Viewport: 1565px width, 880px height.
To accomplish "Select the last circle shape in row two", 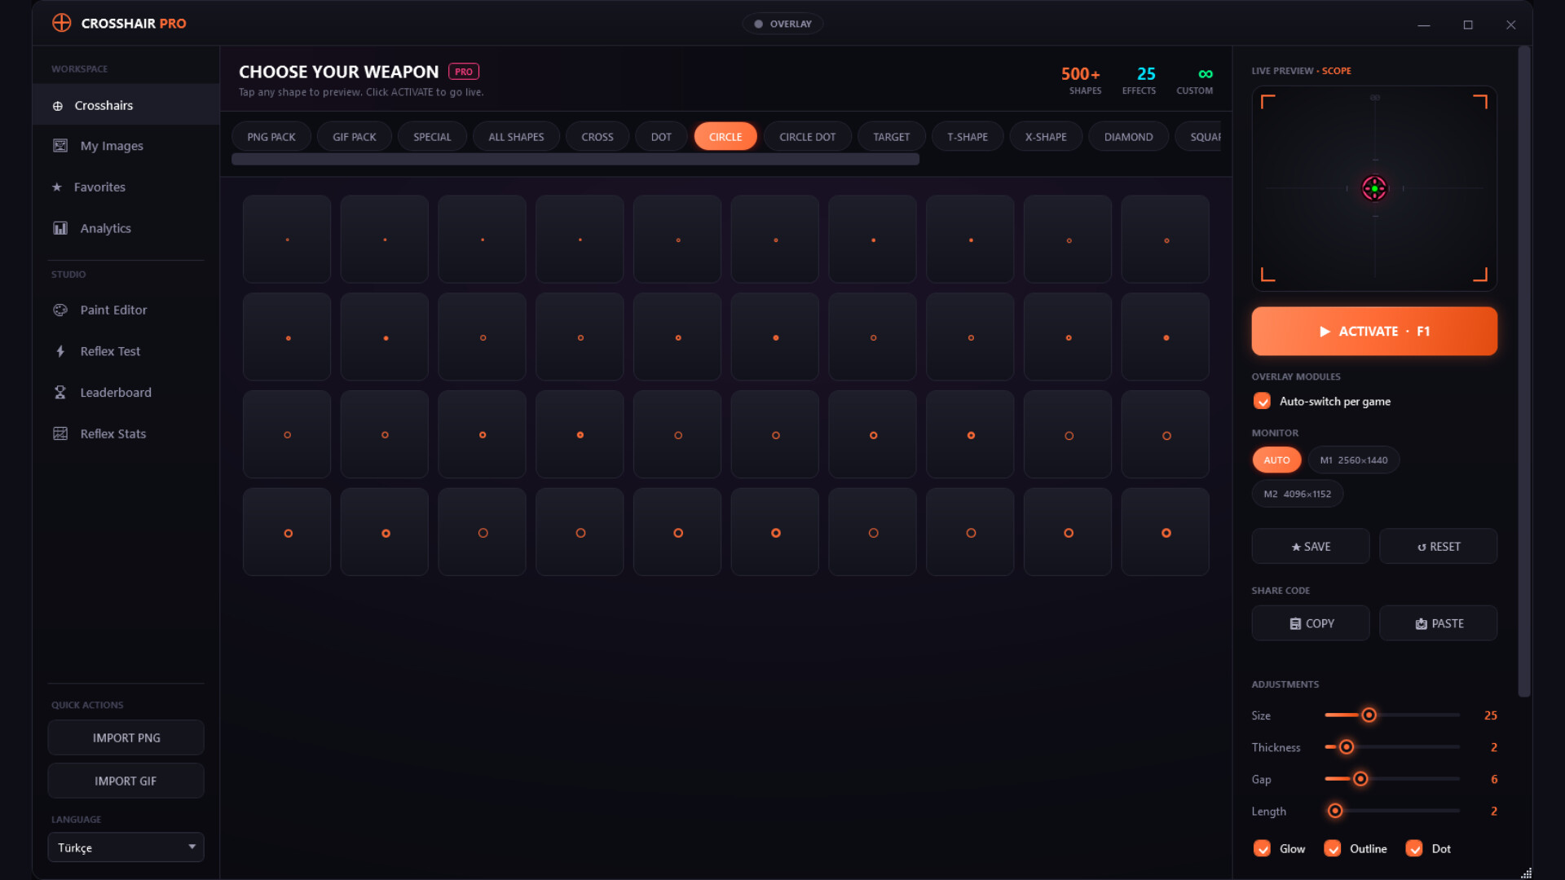I will 1166,337.
